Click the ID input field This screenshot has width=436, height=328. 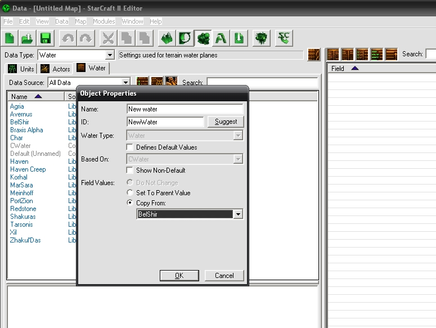[x=165, y=122]
